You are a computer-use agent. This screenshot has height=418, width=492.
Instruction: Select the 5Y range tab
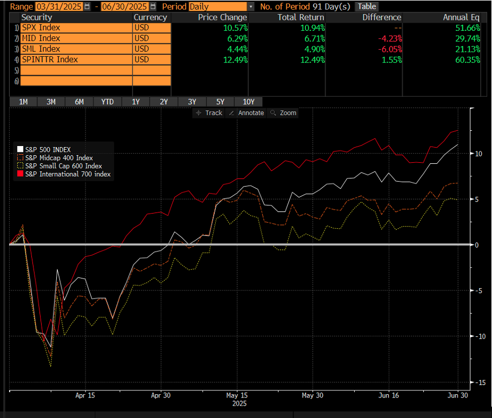tap(220, 102)
